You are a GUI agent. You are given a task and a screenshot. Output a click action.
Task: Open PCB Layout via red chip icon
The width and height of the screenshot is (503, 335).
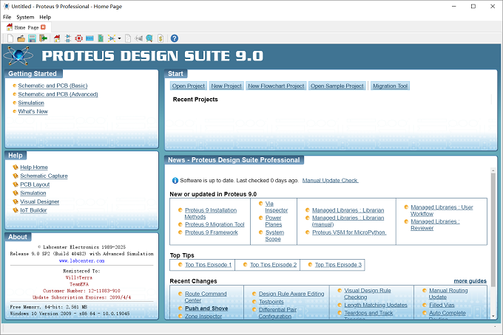click(78, 38)
